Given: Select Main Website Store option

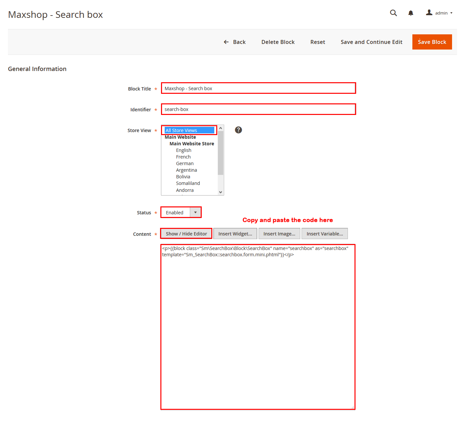Looking at the screenshot, I should tap(192, 144).
